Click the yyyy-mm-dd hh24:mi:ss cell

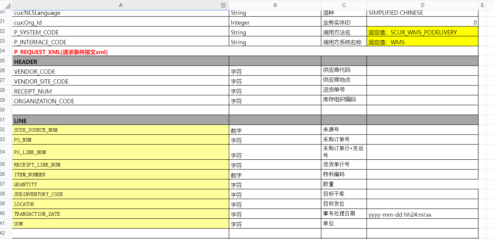pos(423,214)
